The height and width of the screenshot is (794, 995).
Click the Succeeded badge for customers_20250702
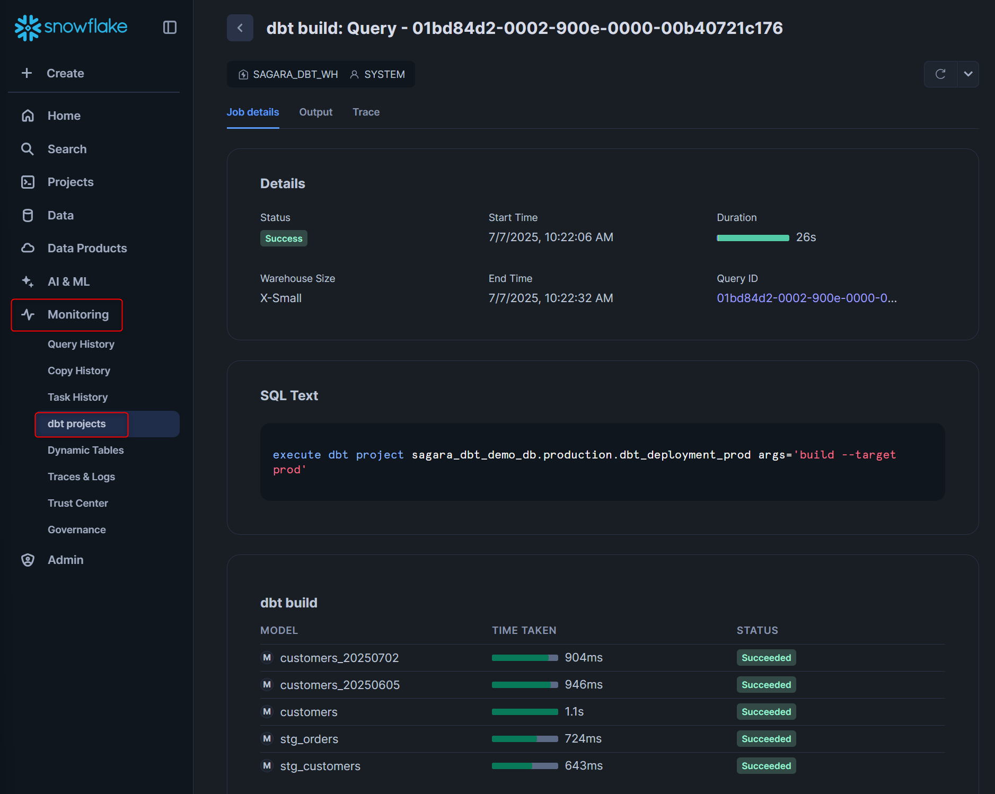(766, 658)
